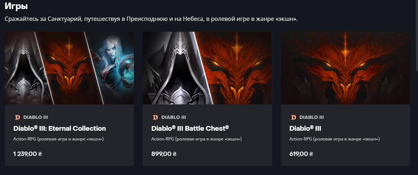
Task: Click the 899,00 ₴ price
Action: click(x=164, y=154)
